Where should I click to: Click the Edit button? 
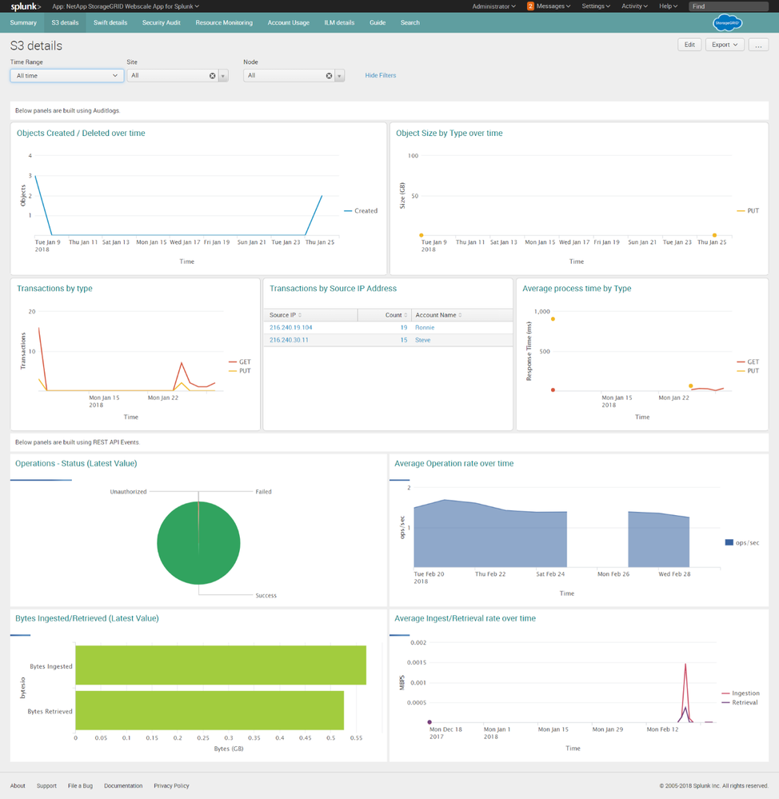(x=689, y=45)
